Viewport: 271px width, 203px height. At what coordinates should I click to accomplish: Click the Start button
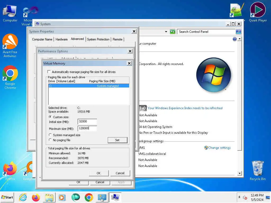point(7,197)
